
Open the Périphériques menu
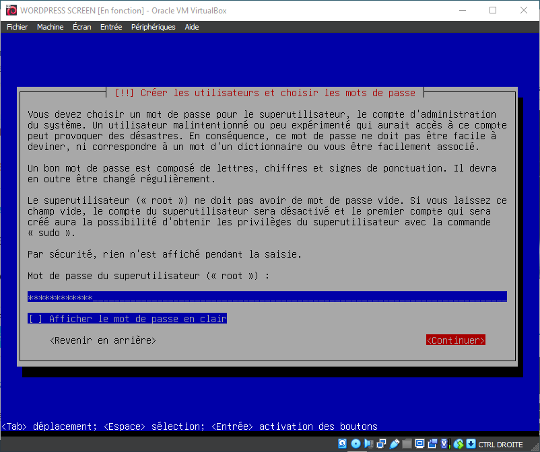coord(153,27)
